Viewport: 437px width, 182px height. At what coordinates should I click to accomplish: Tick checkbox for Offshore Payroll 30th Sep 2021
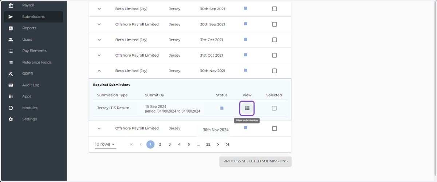(274, 24)
